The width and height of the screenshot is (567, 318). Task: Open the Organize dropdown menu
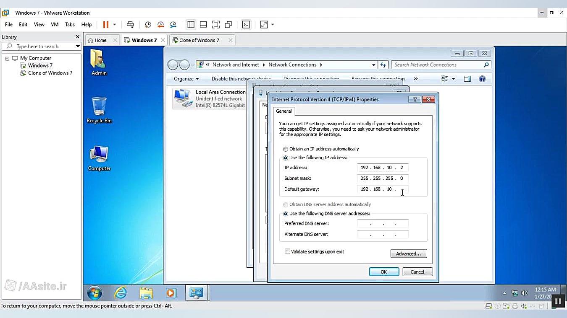pos(186,79)
